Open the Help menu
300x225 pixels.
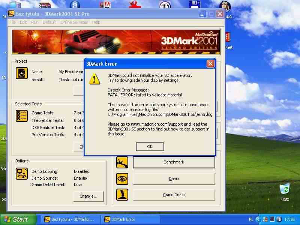[x=96, y=22]
